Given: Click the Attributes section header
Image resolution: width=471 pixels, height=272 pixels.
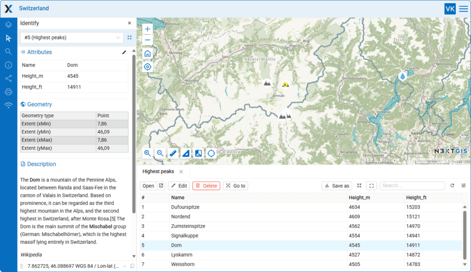Looking at the screenshot, I should [40, 52].
